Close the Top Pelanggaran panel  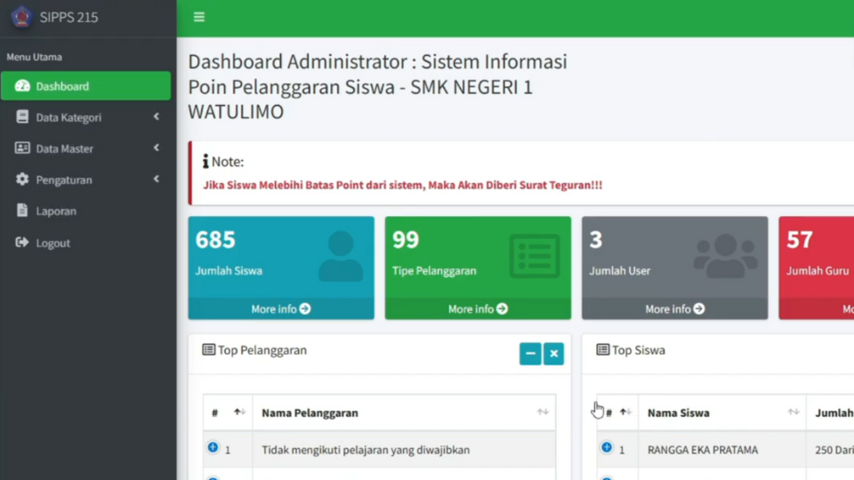pos(553,354)
